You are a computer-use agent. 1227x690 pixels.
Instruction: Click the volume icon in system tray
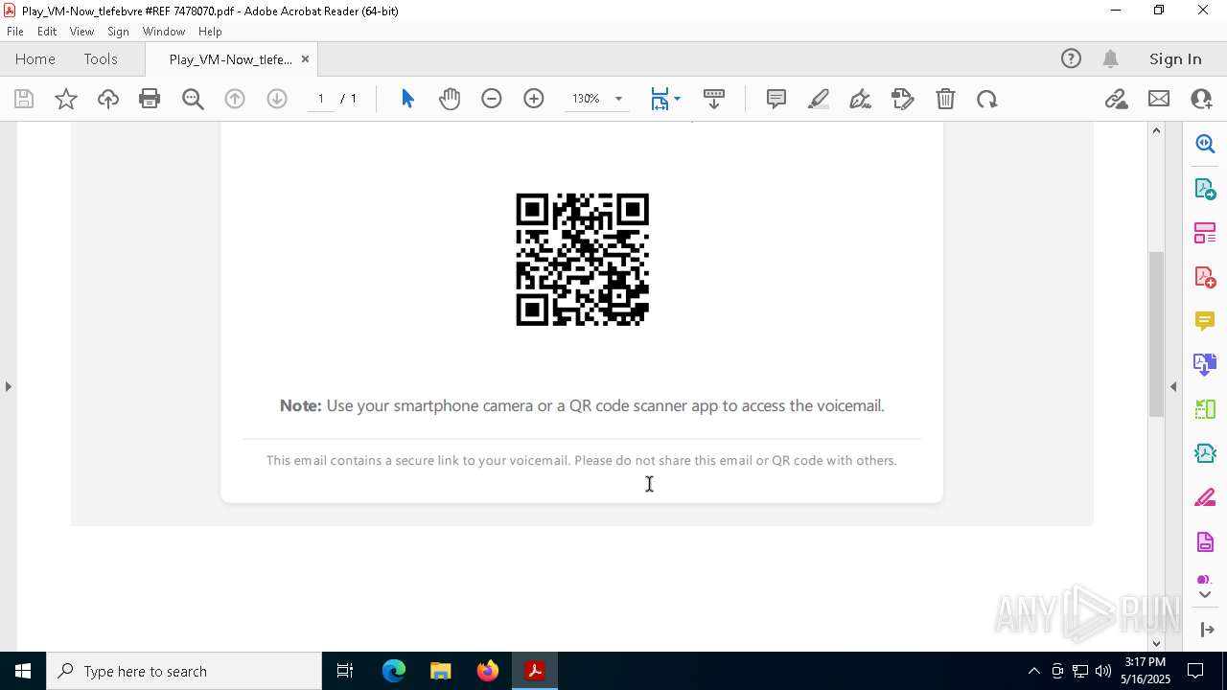pos(1103,671)
